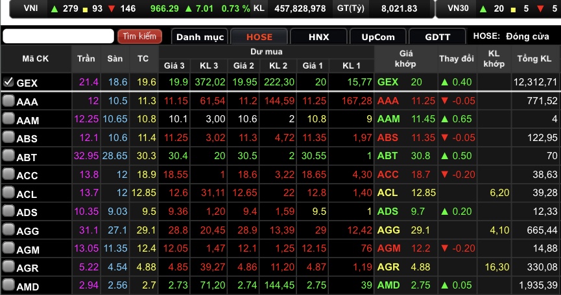Switch to the HNX tab
Screen dimensions: 561x295
[x=318, y=37]
